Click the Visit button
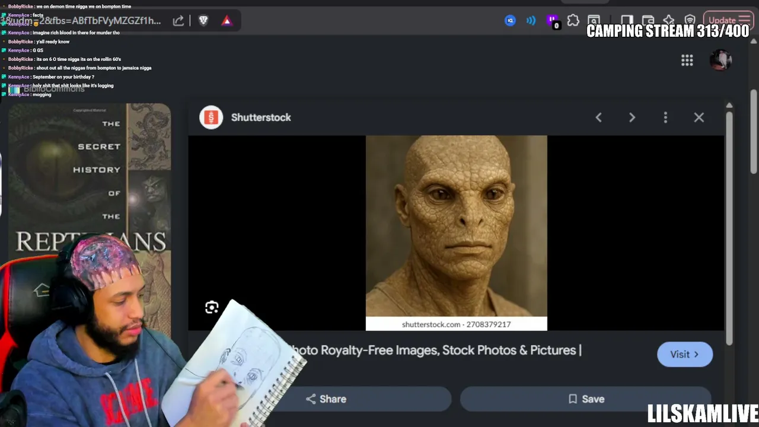 click(685, 354)
